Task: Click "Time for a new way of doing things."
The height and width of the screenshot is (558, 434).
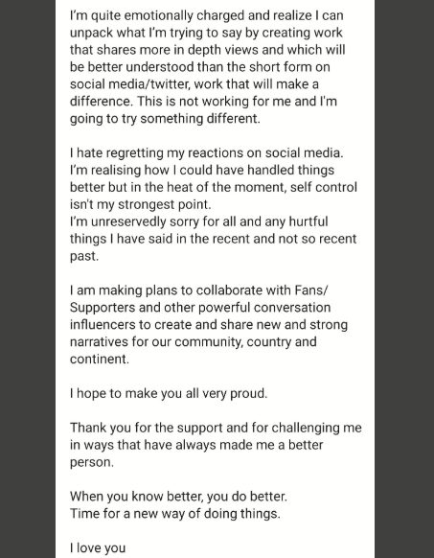Action: (x=175, y=514)
